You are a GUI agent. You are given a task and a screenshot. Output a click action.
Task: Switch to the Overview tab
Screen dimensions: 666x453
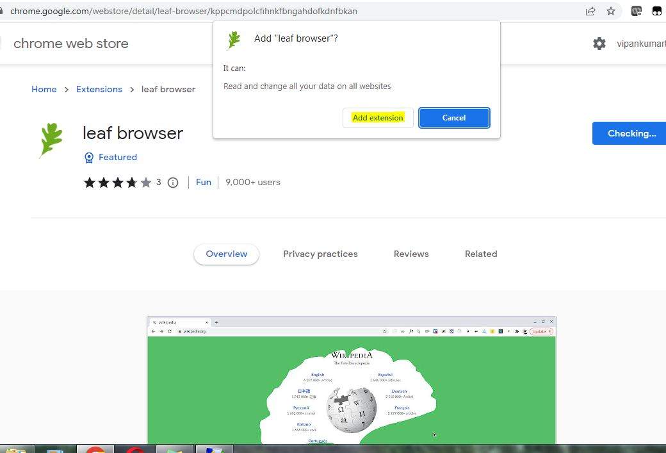(227, 254)
